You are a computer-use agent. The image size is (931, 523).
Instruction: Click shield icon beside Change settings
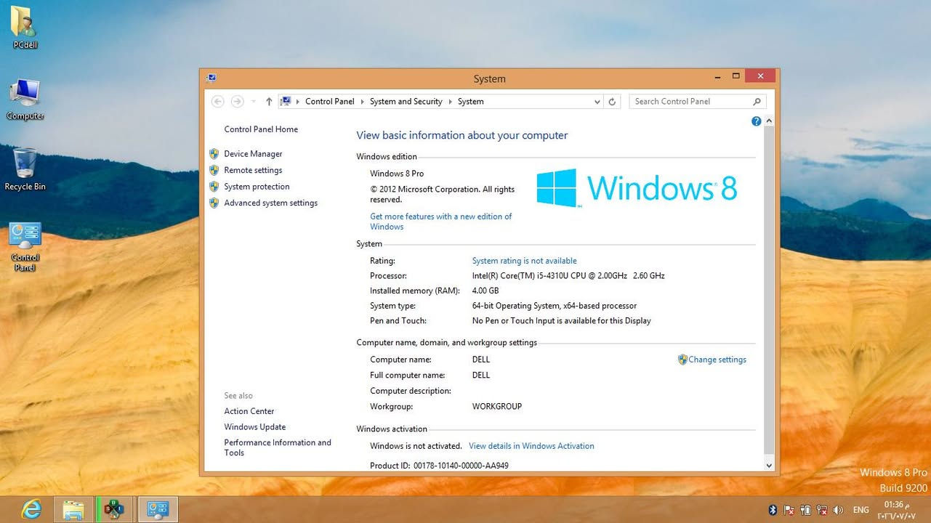[x=682, y=360]
